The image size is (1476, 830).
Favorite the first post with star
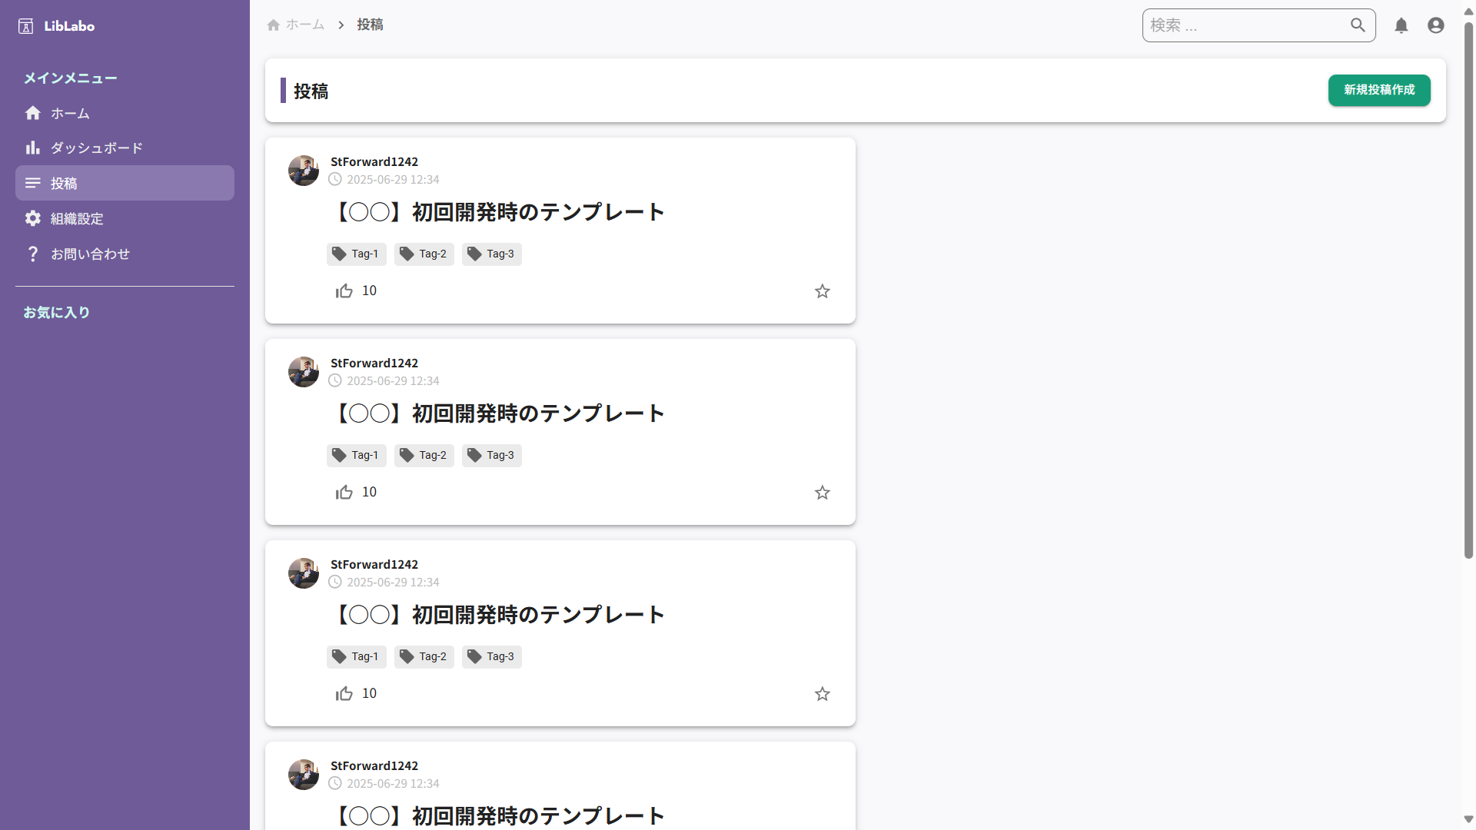[x=822, y=291]
